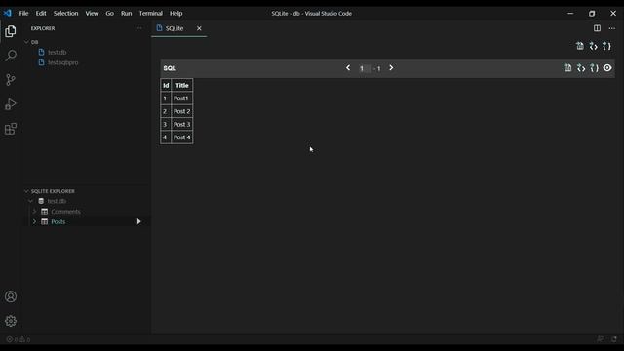Image resolution: width=624 pixels, height=351 pixels.
Task: Open test.db file in Explorer
Action: 57,52
